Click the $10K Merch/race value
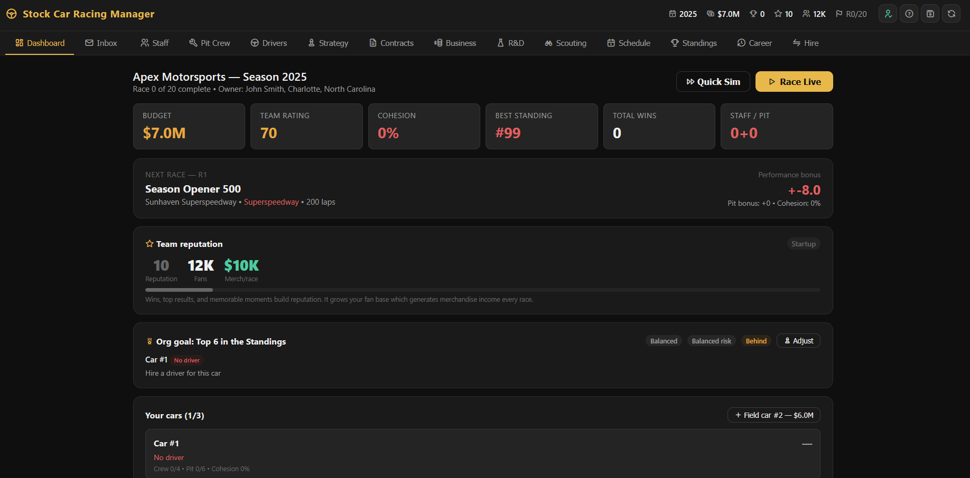The width and height of the screenshot is (970, 478). pyautogui.click(x=241, y=265)
